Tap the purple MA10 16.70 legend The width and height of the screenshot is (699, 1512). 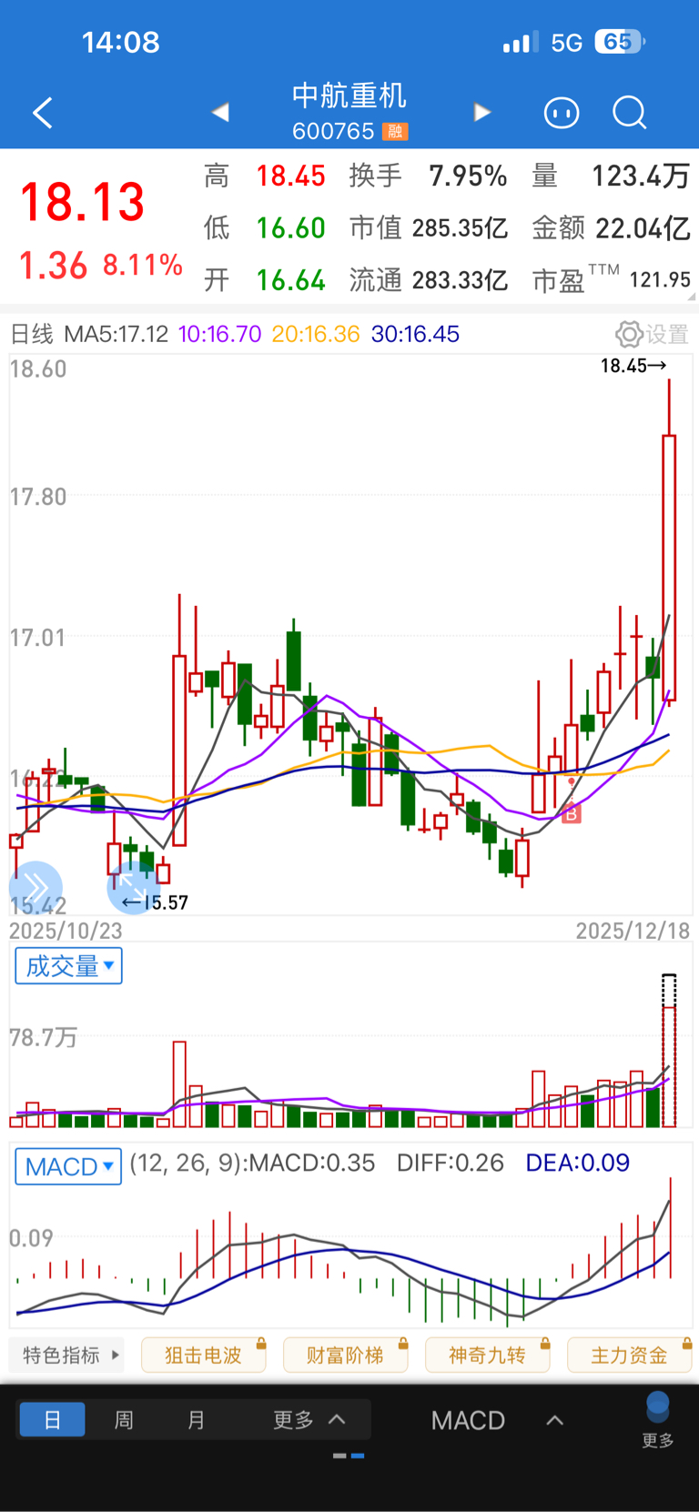219,334
